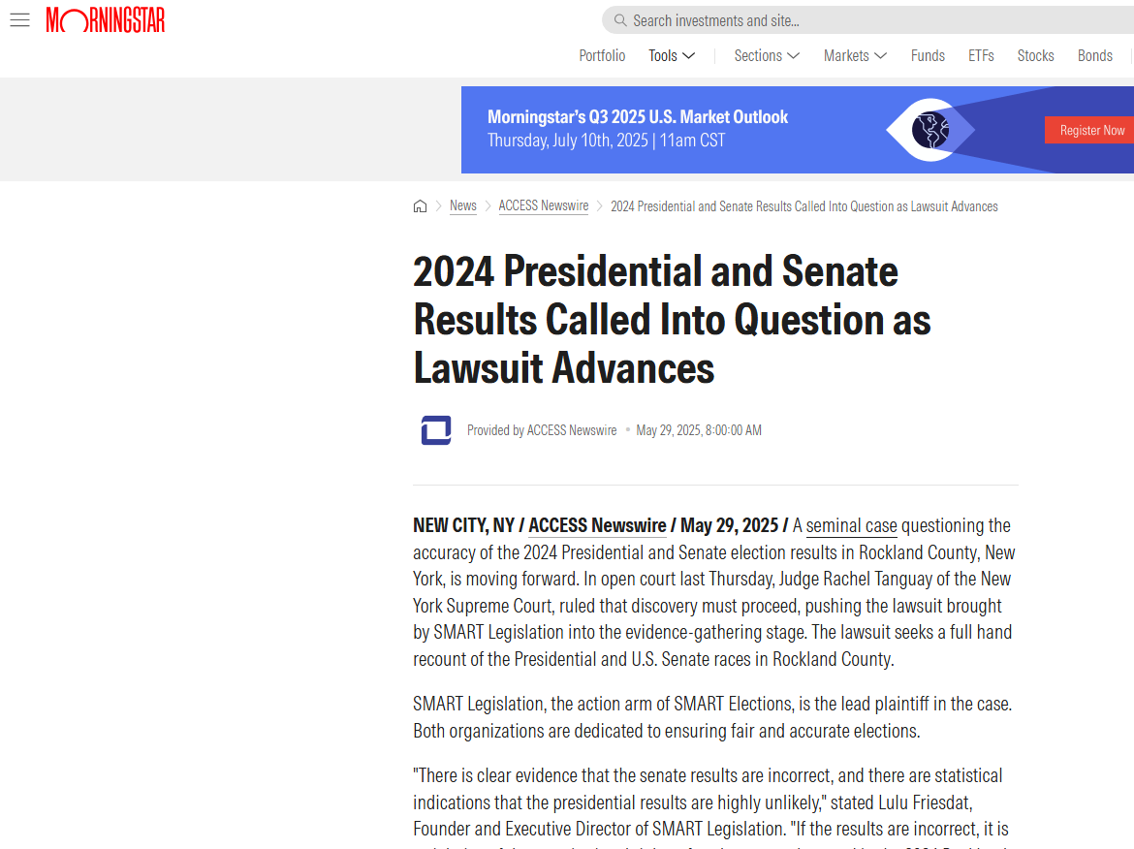Open the ACCESS Newswire link in dateline
The width and height of the screenshot is (1134, 849).
coord(597,525)
